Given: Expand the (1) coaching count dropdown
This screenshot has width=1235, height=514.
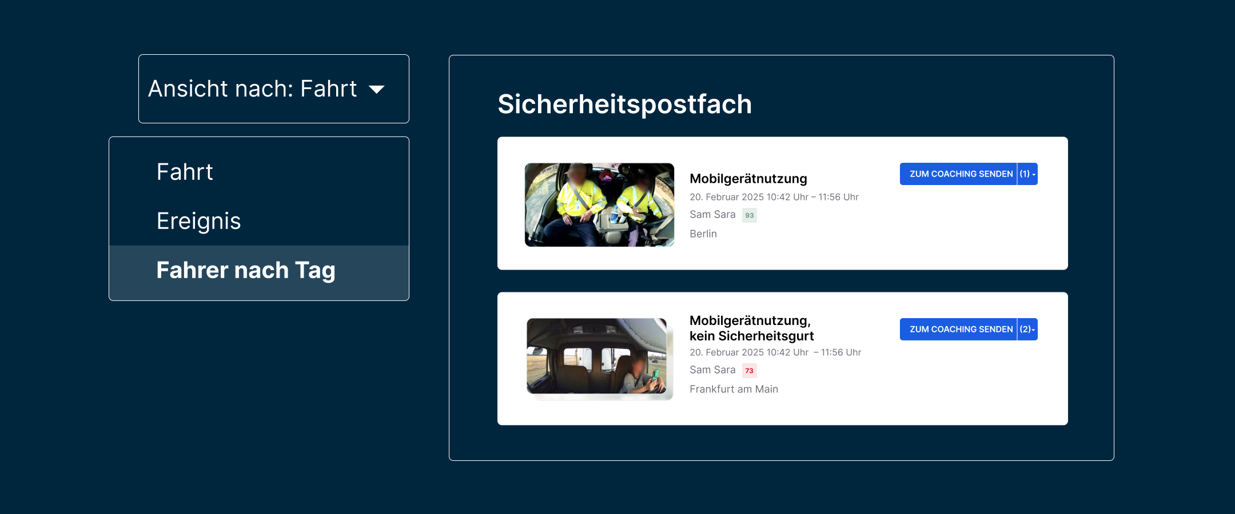Looking at the screenshot, I should click(1027, 174).
